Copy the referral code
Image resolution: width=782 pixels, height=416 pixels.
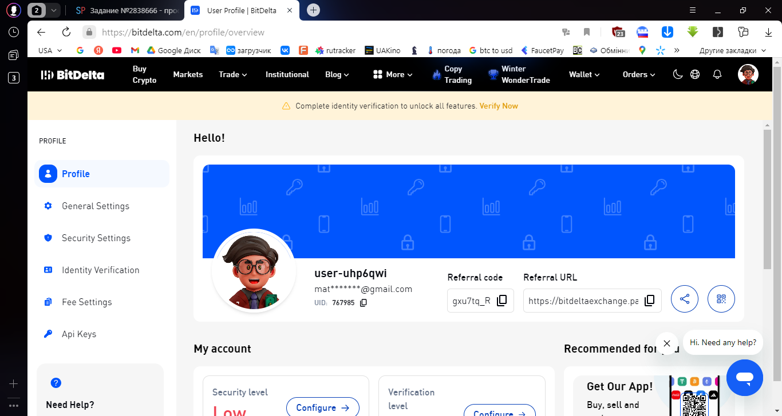[502, 301]
